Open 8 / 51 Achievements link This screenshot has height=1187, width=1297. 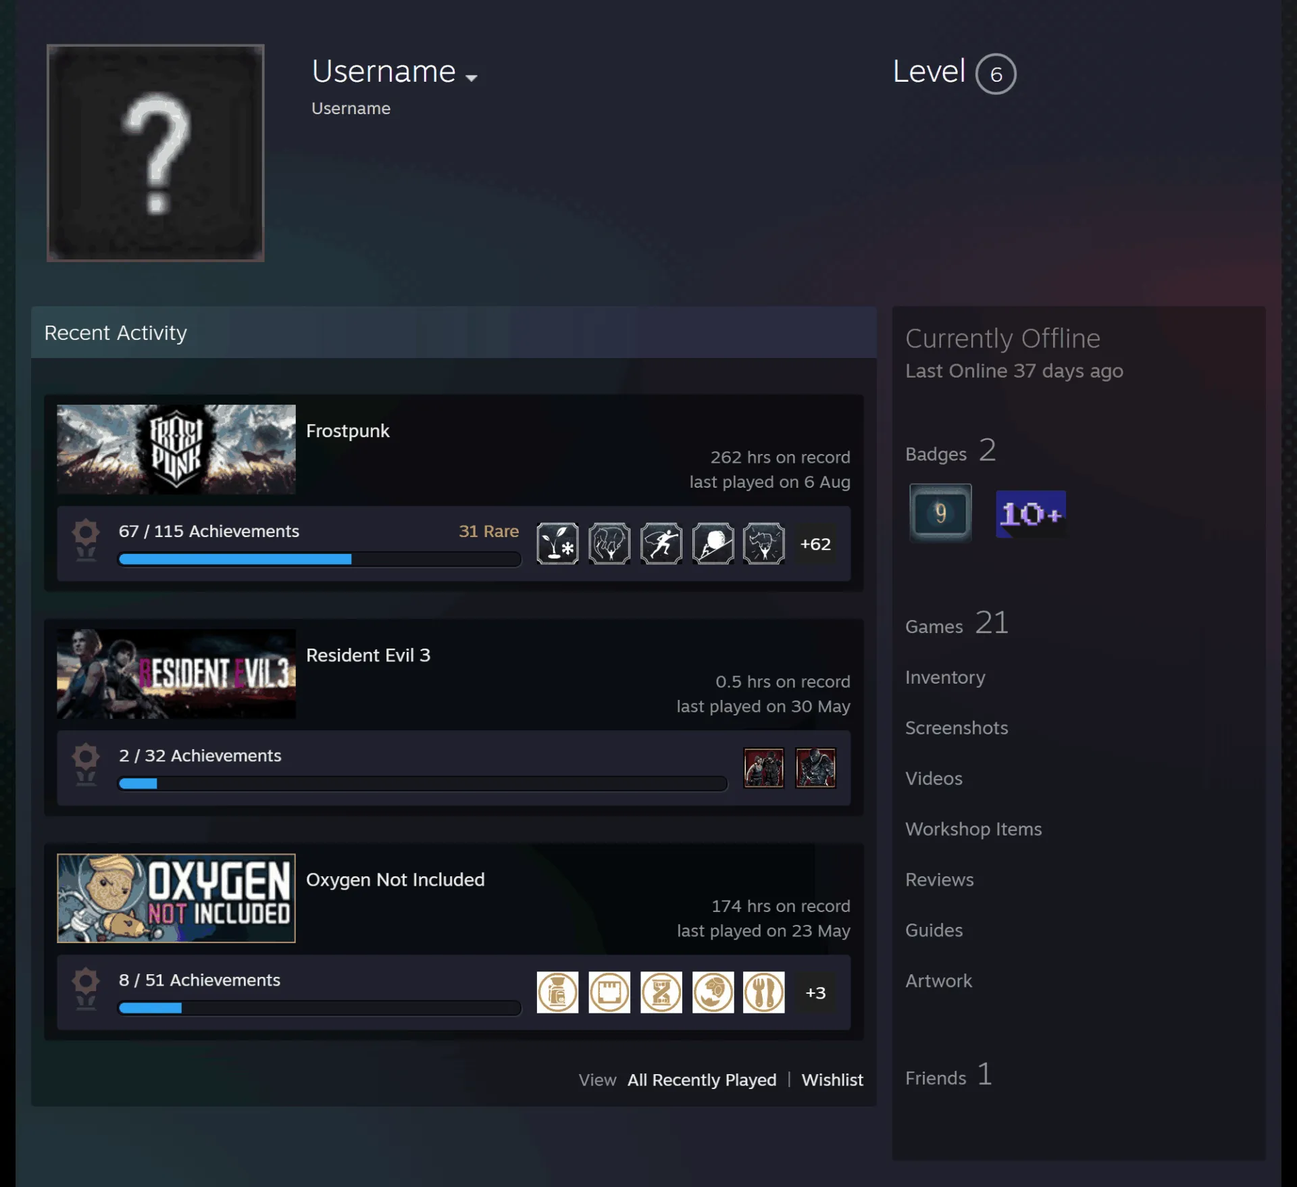pos(199,980)
